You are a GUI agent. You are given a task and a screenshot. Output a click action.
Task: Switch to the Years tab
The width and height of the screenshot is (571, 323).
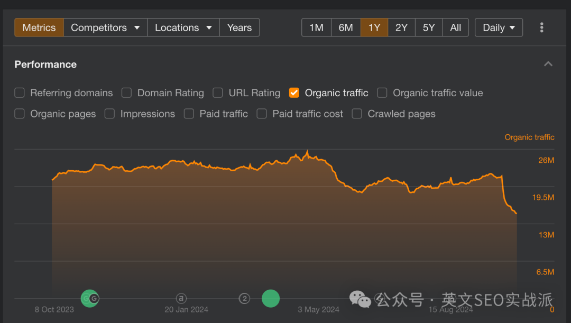point(240,27)
